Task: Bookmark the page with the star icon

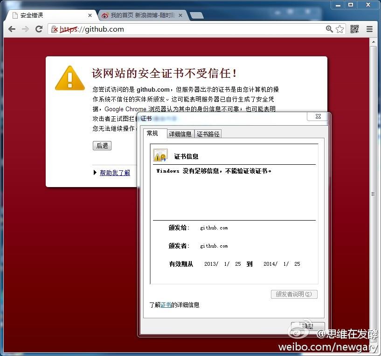Action: [340, 29]
